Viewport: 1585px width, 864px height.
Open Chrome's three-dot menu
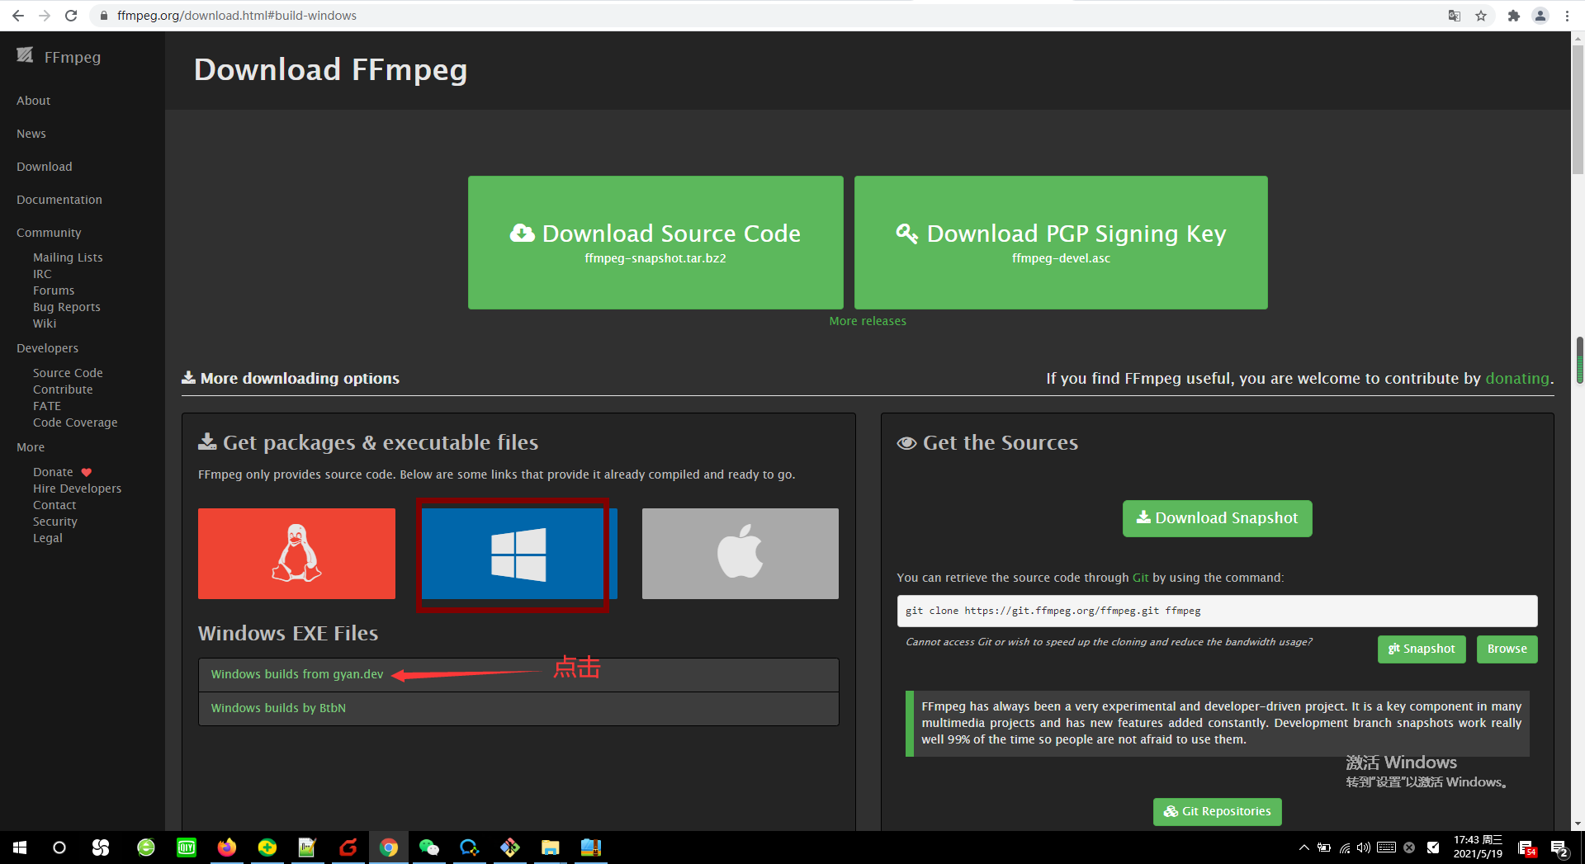(x=1567, y=15)
